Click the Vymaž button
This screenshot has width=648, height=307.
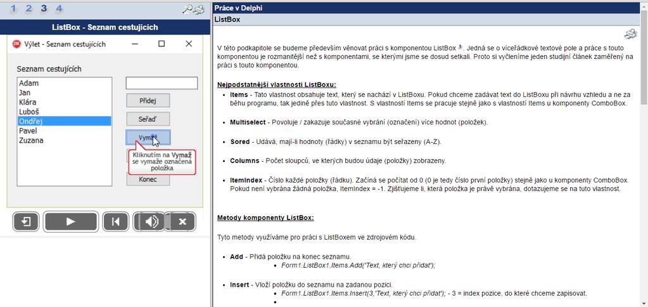(148, 138)
